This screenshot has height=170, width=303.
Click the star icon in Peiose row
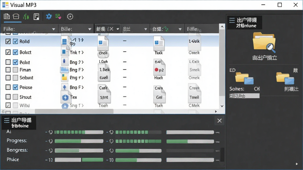tap(64, 87)
